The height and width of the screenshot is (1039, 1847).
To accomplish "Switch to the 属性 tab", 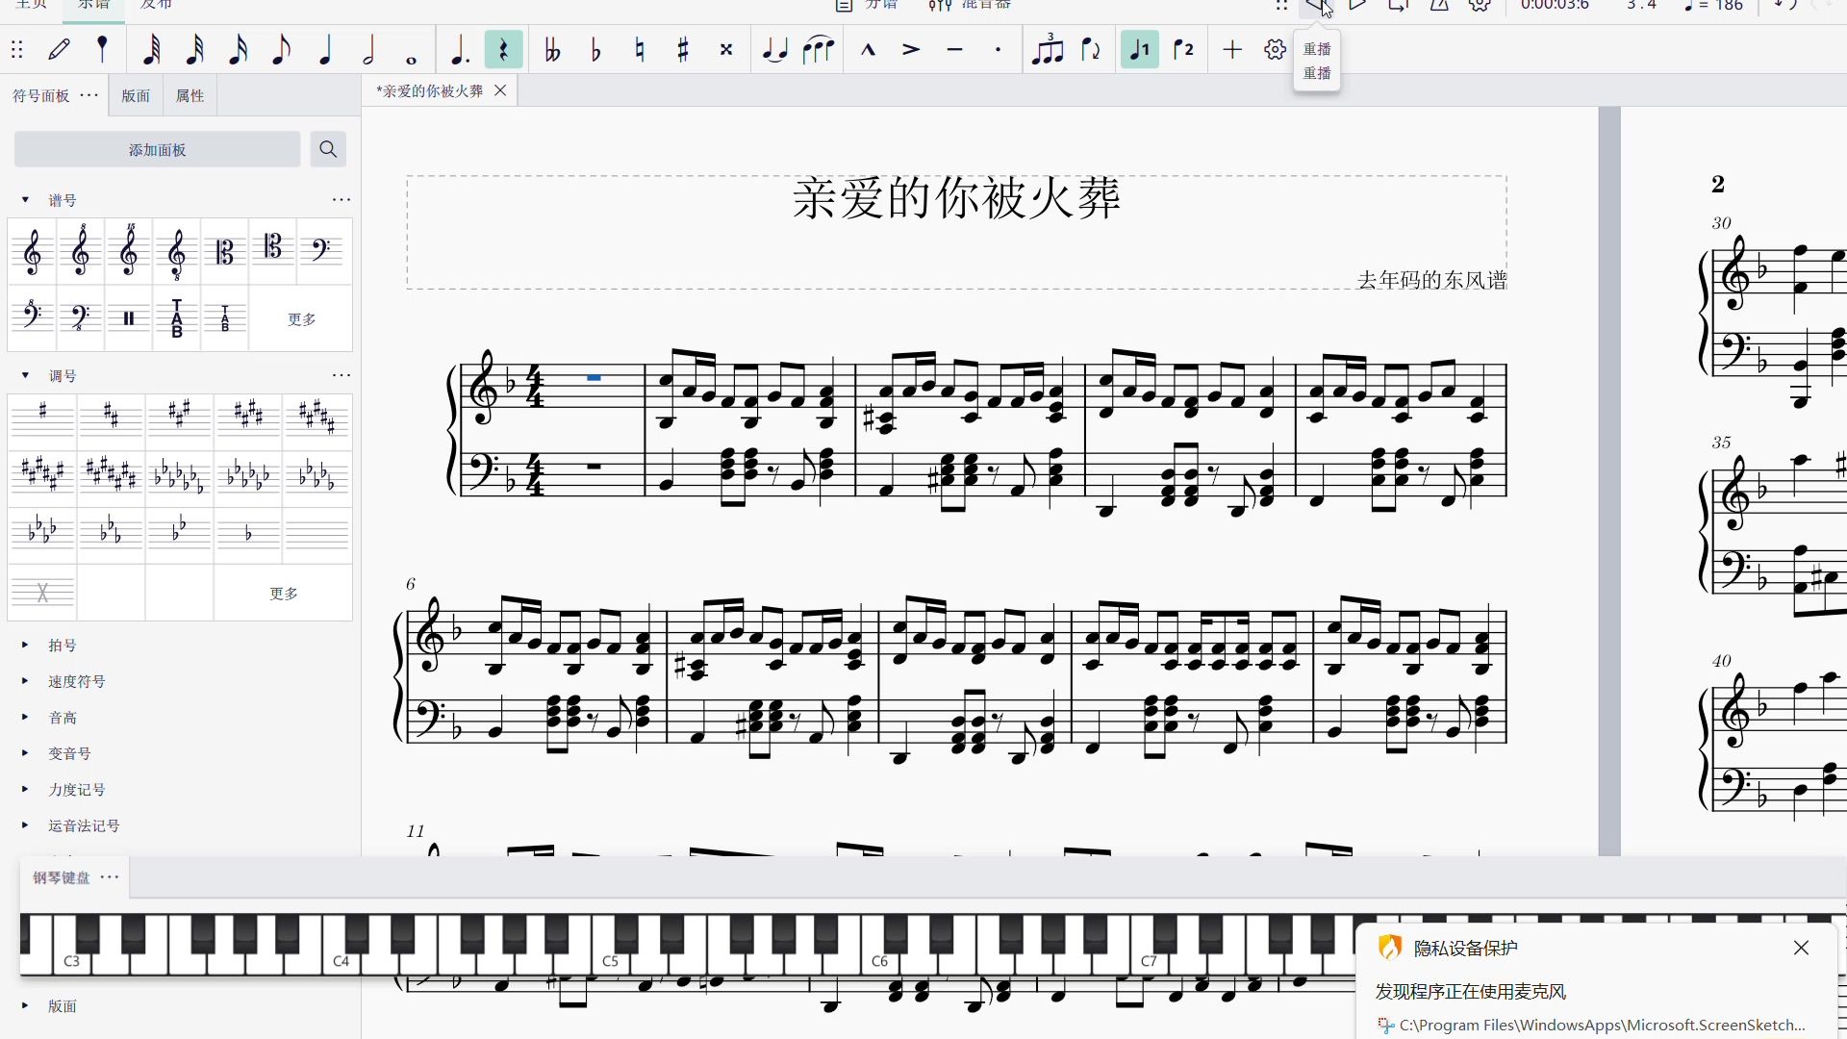I will click(190, 96).
